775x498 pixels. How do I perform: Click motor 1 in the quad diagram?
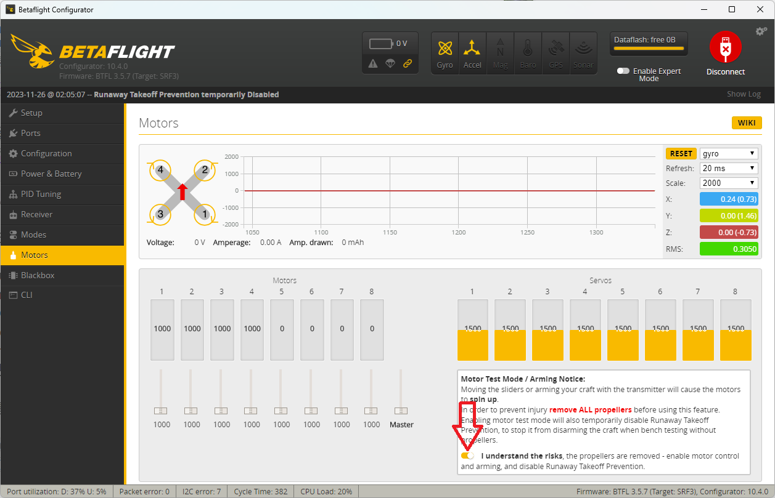(x=205, y=214)
